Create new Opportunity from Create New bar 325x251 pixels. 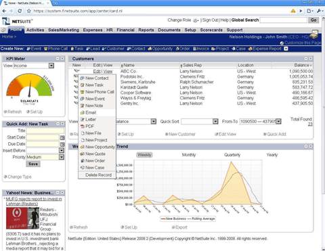(x=160, y=49)
